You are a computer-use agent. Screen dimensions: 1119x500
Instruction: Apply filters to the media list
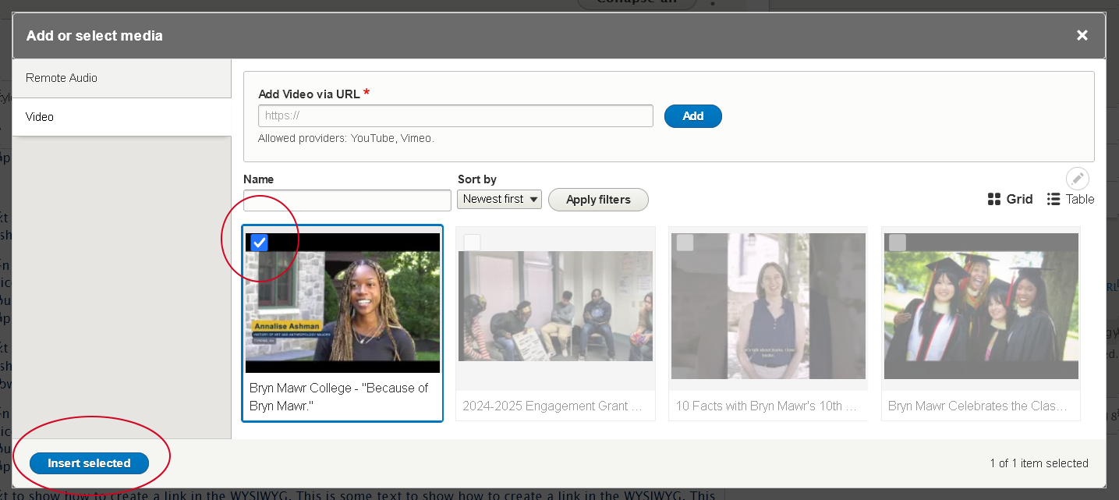pos(598,200)
